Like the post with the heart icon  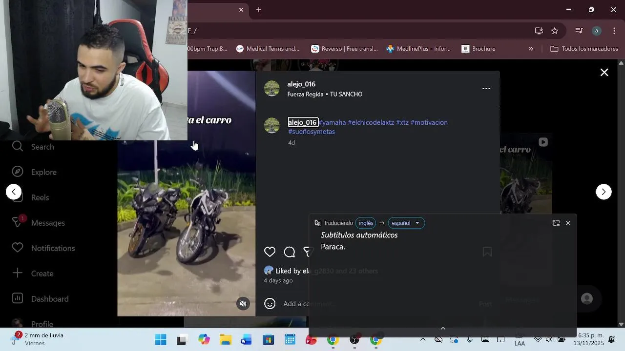point(270,252)
